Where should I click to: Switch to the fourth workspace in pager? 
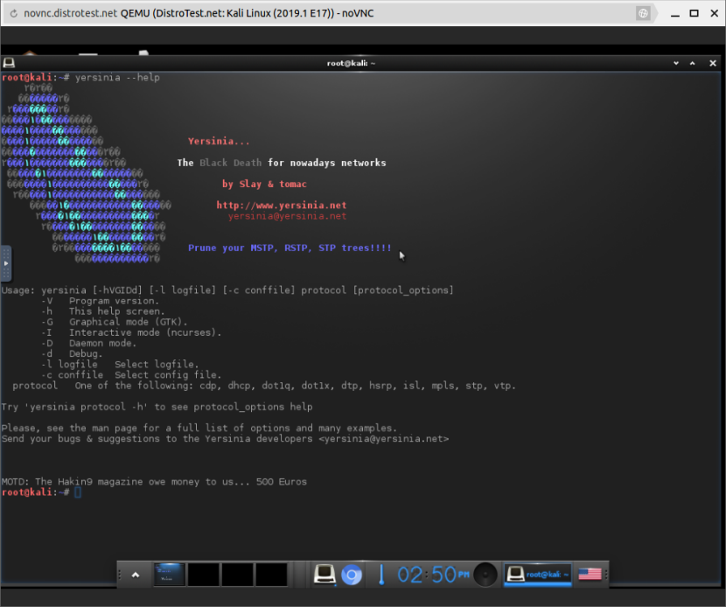[x=271, y=575]
